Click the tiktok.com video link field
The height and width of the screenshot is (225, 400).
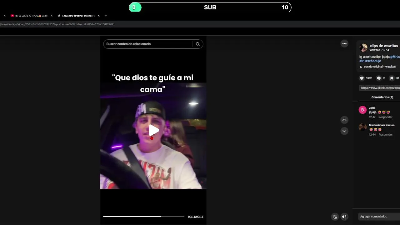click(379, 88)
